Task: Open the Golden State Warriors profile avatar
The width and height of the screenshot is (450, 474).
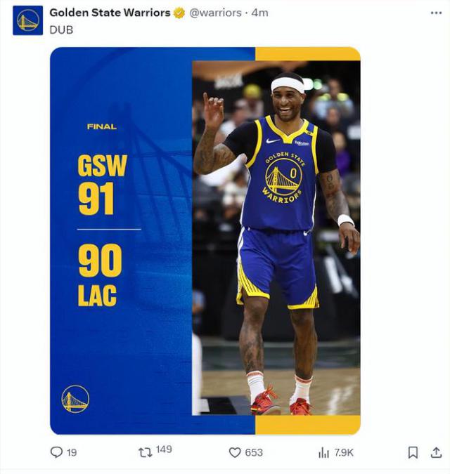Action: pyautogui.click(x=28, y=20)
